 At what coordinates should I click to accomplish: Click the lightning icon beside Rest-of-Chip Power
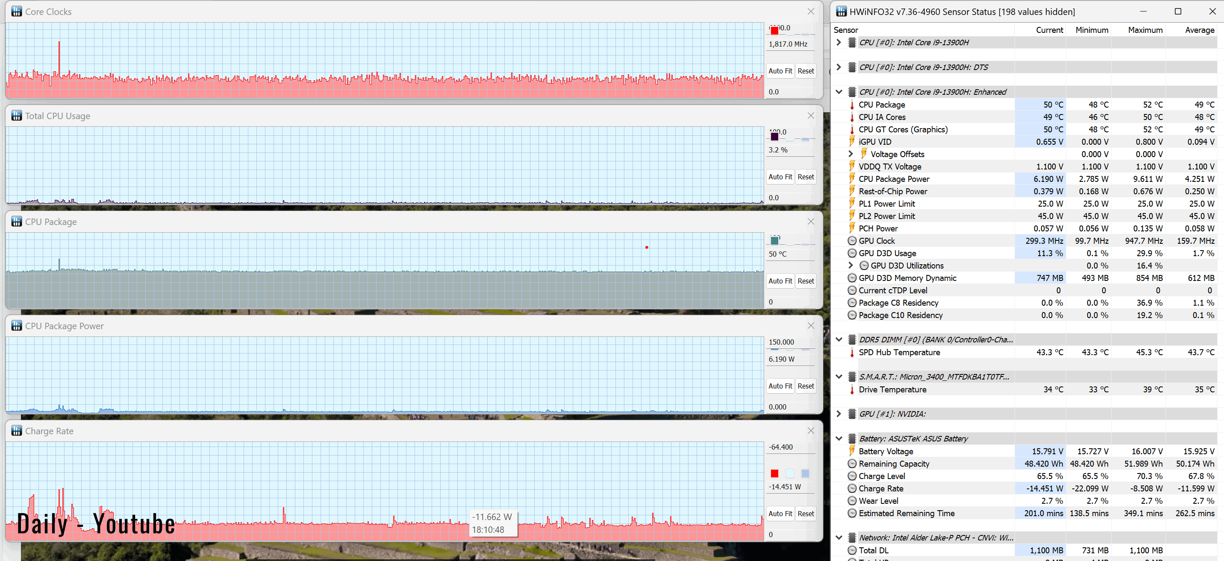click(x=852, y=191)
